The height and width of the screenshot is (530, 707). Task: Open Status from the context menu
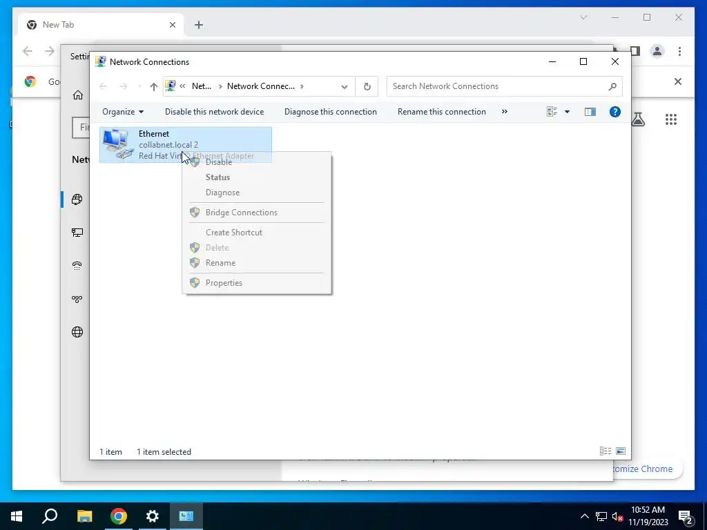point(217,177)
